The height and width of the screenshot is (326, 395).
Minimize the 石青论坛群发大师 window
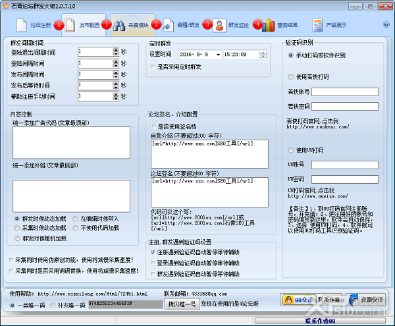coord(355,7)
